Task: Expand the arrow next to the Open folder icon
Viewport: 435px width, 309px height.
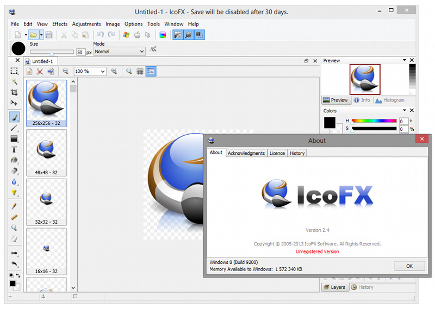Action: (x=41, y=35)
